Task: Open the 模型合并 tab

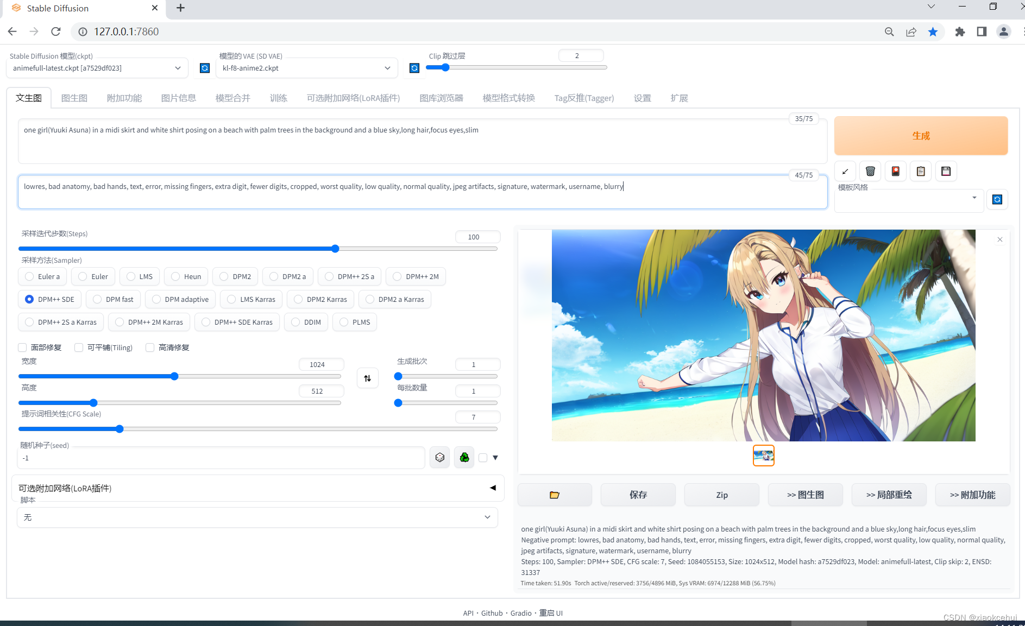Action: (x=233, y=98)
